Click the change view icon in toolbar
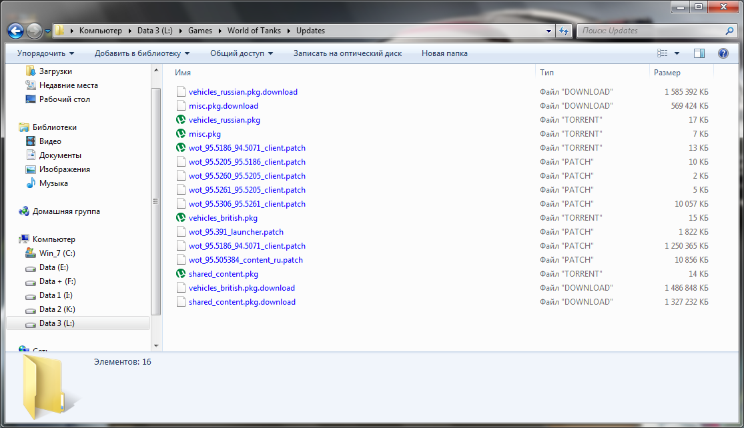Image resolution: width=744 pixels, height=428 pixels. [x=663, y=53]
